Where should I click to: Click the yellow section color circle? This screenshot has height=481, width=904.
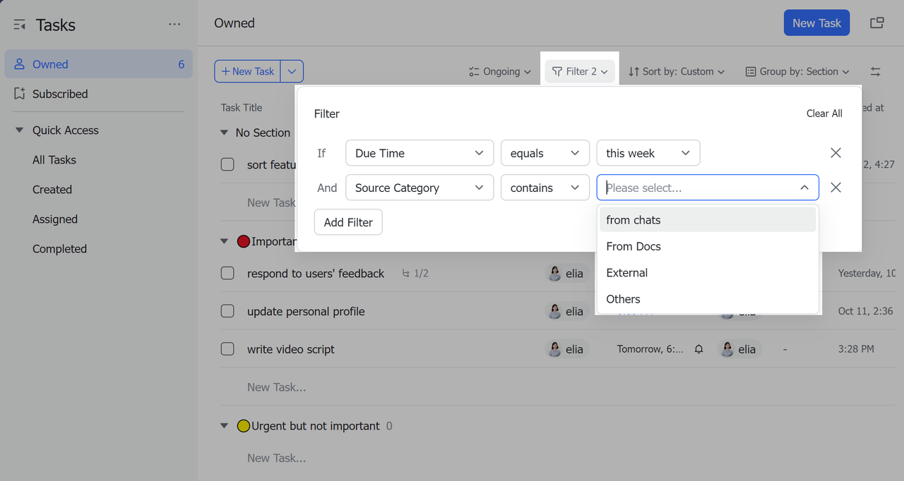[x=244, y=426]
